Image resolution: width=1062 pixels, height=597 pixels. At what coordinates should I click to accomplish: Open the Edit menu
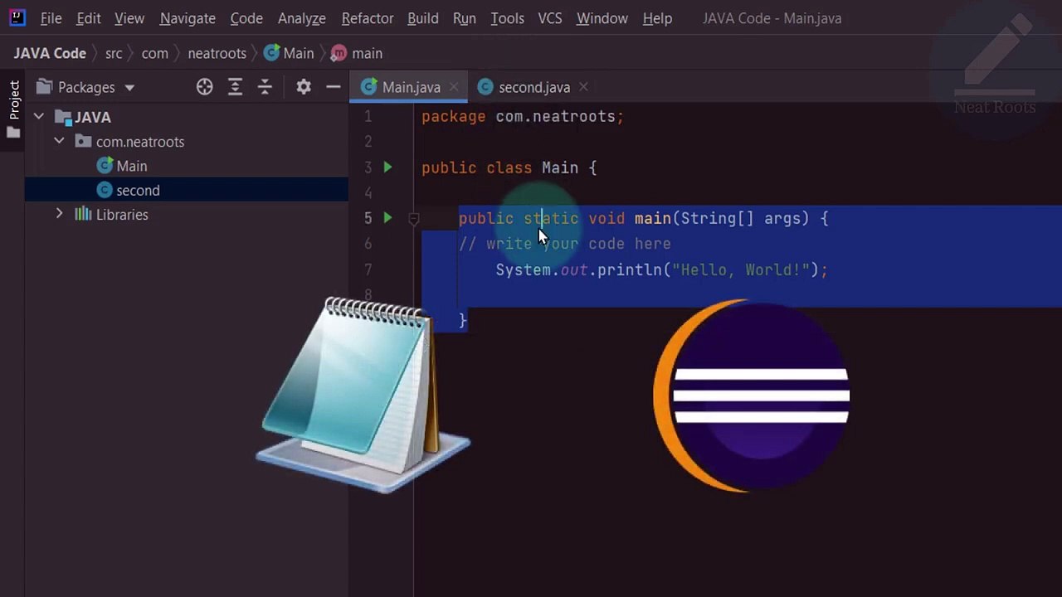(88, 18)
